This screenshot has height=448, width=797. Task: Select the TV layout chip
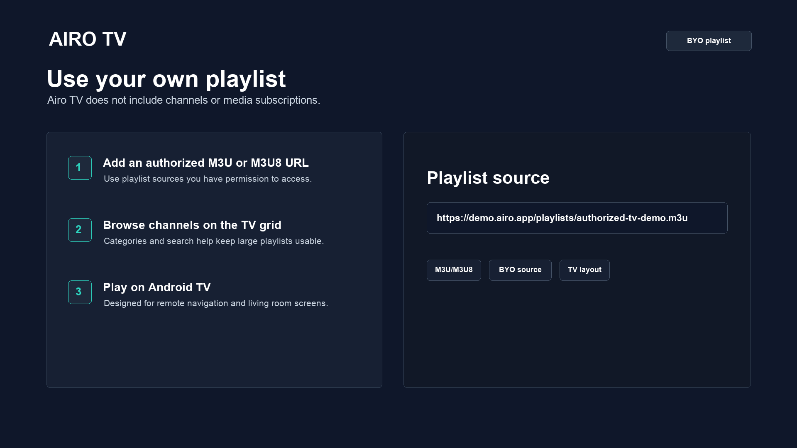click(x=584, y=270)
